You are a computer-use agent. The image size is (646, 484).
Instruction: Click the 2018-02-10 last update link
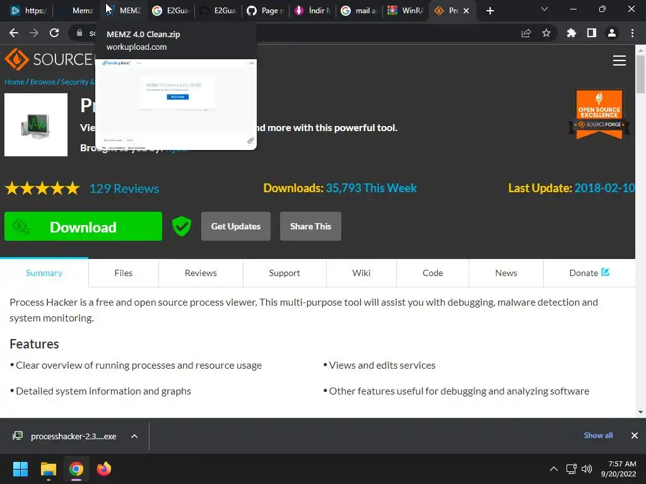click(604, 188)
